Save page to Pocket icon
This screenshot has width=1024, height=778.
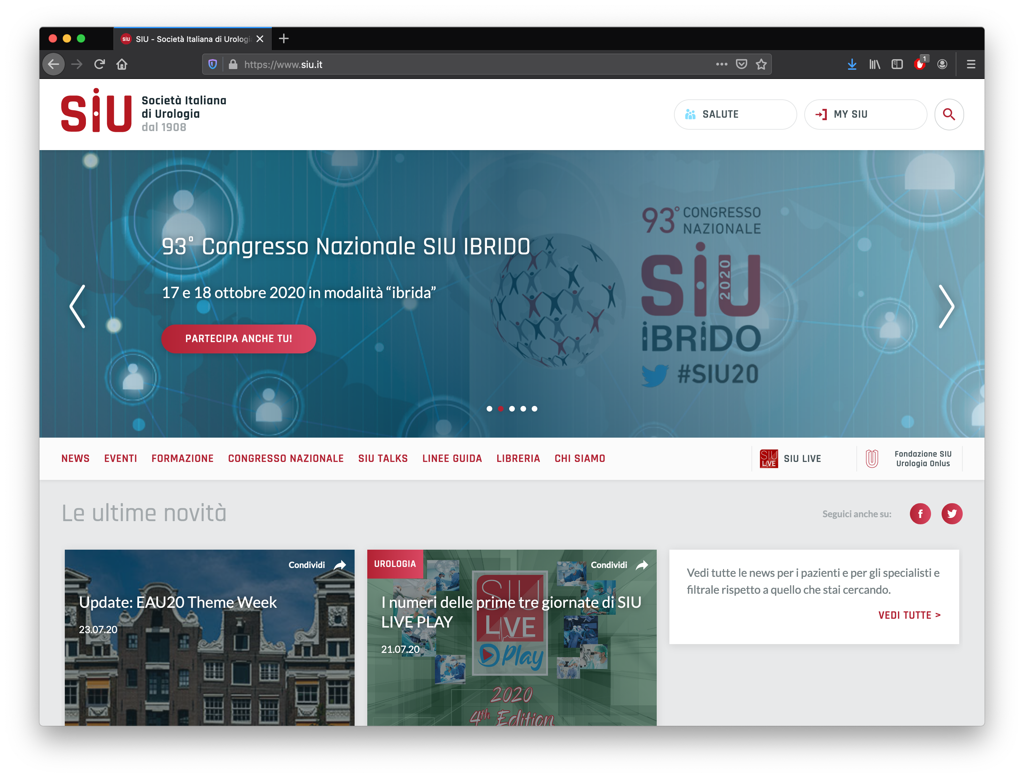click(x=742, y=64)
